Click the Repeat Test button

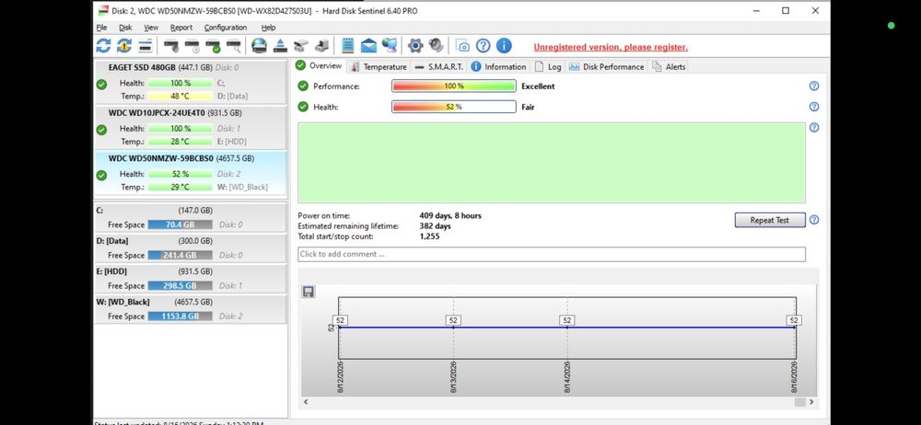769,220
